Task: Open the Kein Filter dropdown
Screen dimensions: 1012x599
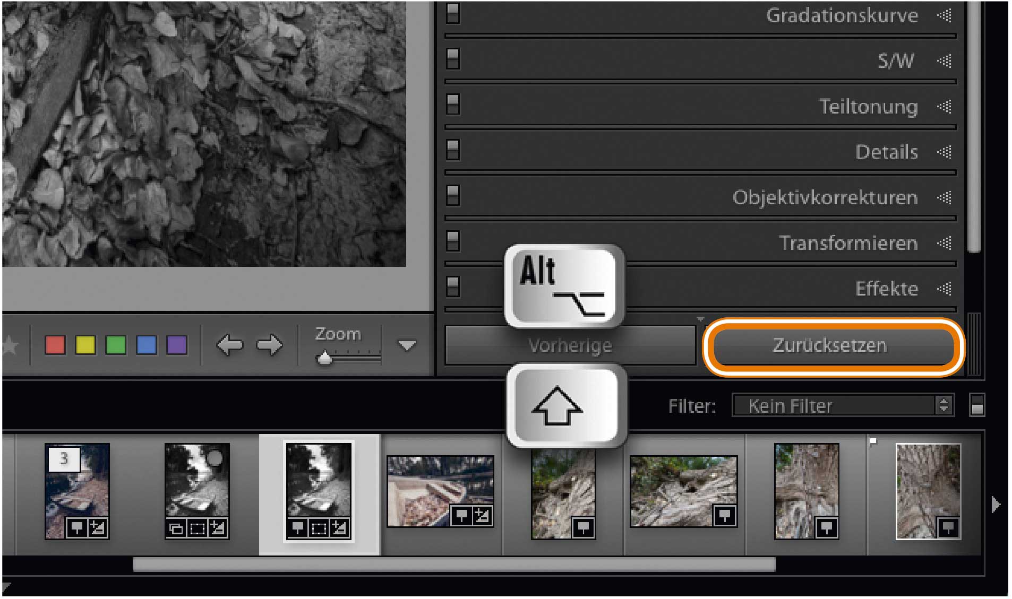Action: point(843,405)
